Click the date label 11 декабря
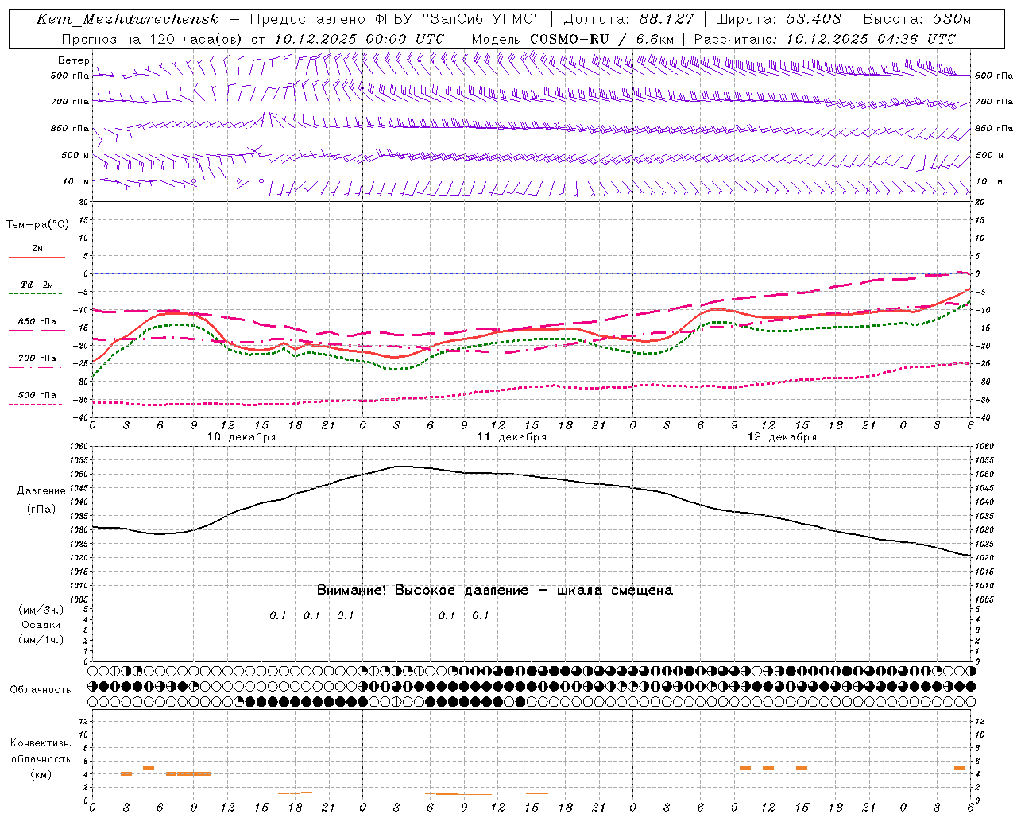Image resolution: width=1017 pixels, height=814 pixels. [x=512, y=437]
